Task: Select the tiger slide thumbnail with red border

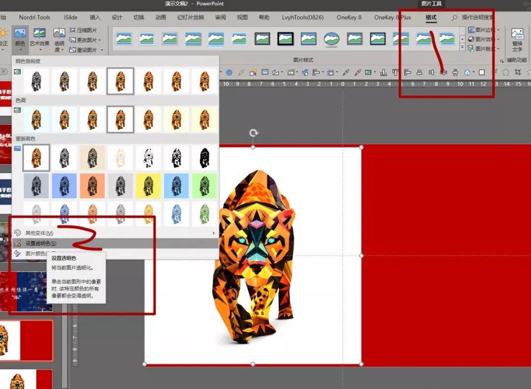Action: click(x=27, y=340)
